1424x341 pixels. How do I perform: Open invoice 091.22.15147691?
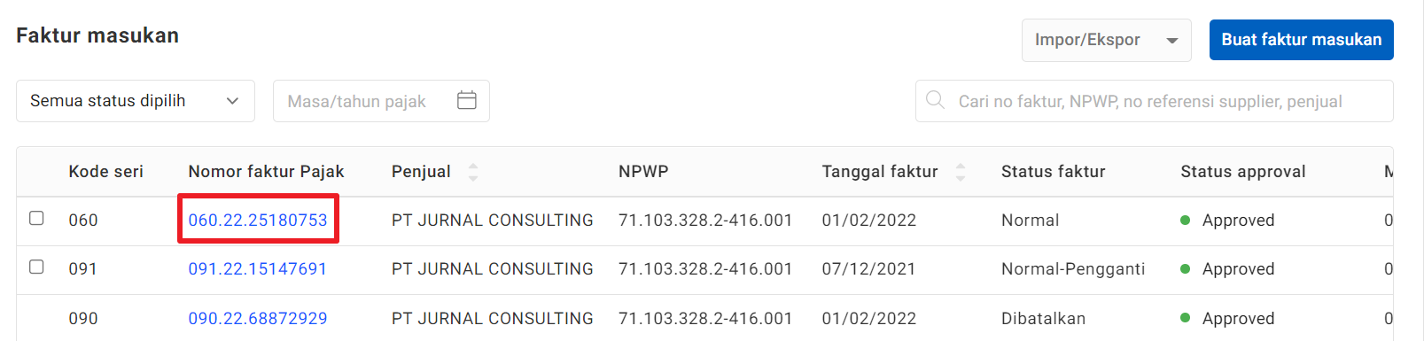coord(258,268)
